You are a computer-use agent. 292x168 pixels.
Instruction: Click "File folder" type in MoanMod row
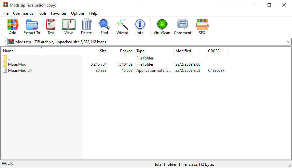pos(145,64)
